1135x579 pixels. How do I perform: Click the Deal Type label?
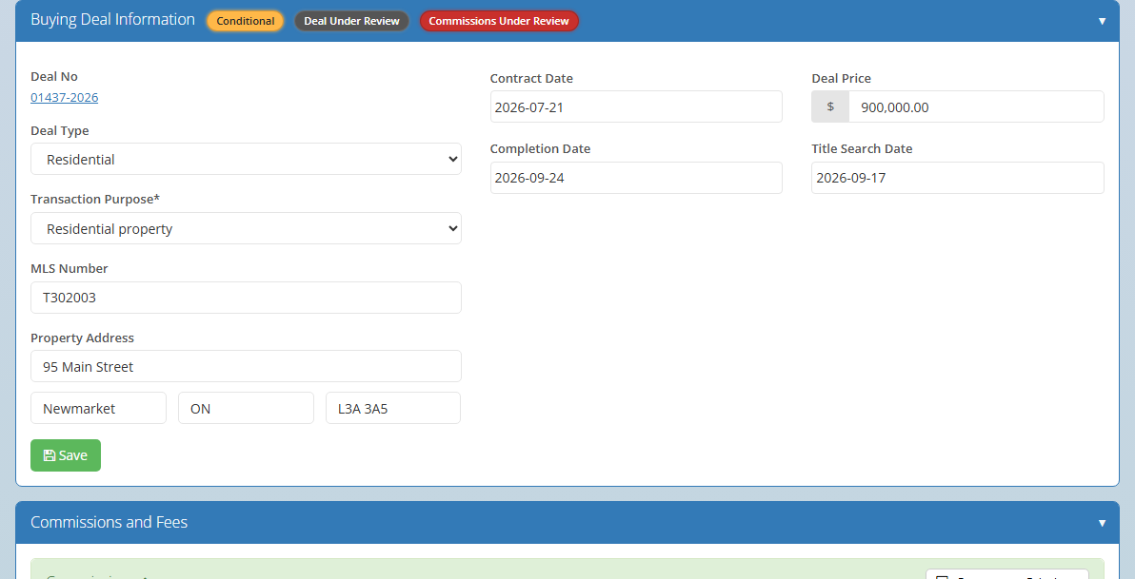pos(60,131)
